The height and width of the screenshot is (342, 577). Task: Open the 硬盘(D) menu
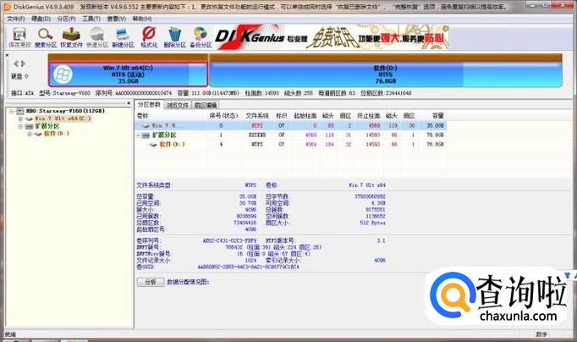(x=41, y=19)
